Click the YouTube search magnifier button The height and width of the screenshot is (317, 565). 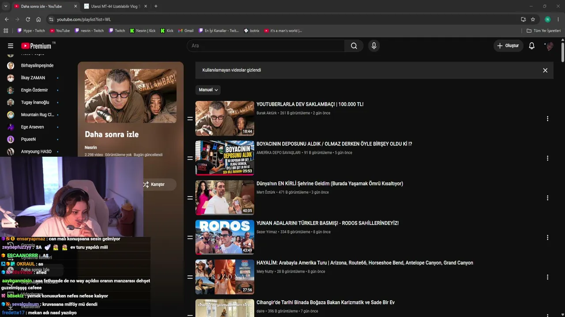click(x=354, y=46)
